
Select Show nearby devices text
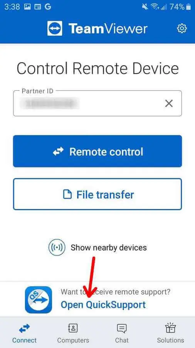(109, 247)
